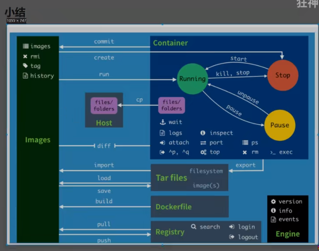Screen dimensions: 319x251
Task: Click the 'load' arrow label
Action: (x=104, y=178)
